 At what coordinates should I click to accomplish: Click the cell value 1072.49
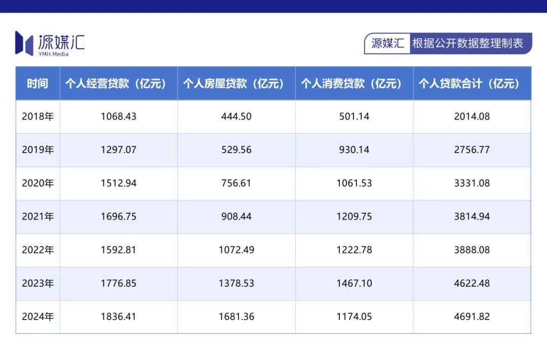[x=237, y=250]
